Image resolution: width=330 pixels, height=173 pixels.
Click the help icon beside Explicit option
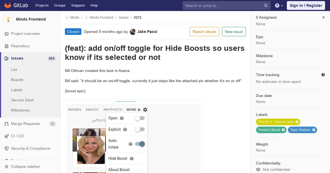coord(125,129)
